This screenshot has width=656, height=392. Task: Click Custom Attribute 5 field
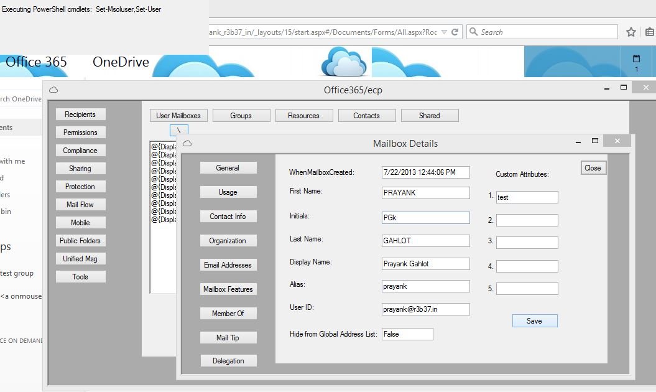[527, 289]
